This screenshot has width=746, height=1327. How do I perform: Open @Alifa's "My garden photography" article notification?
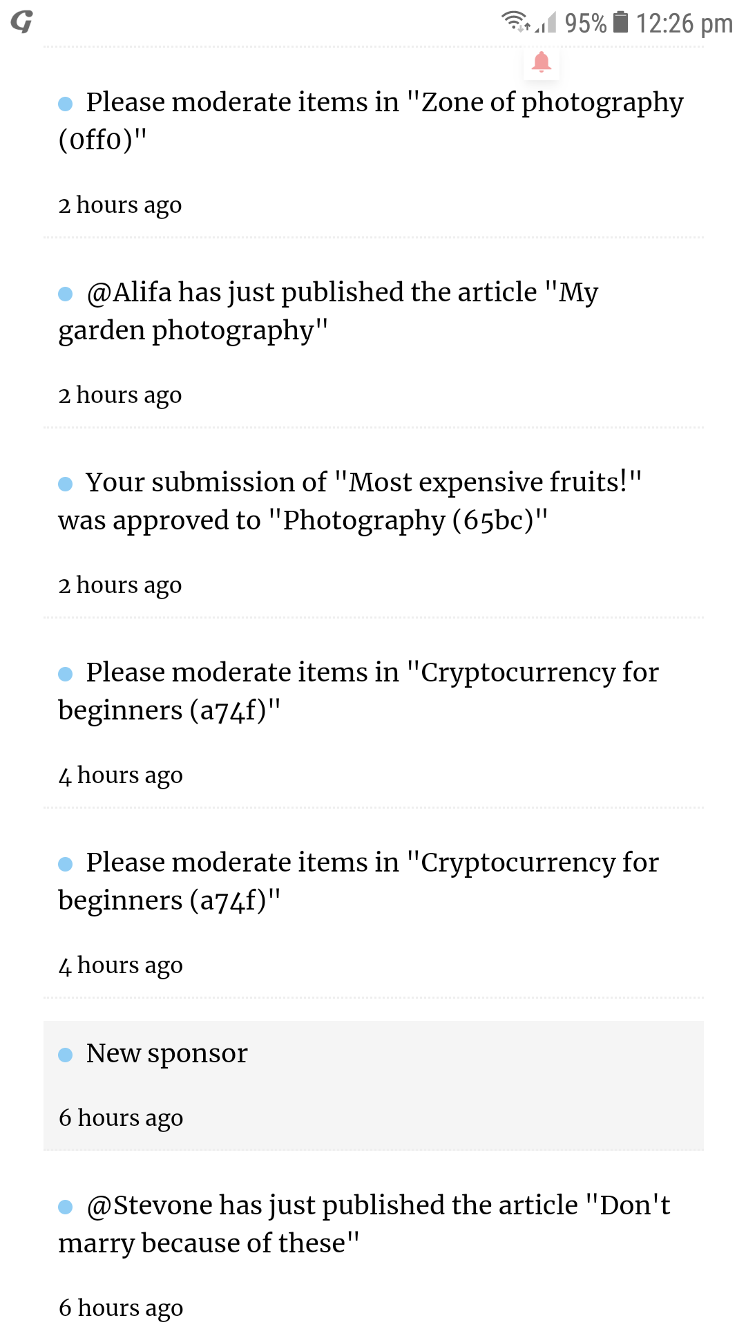373,332
